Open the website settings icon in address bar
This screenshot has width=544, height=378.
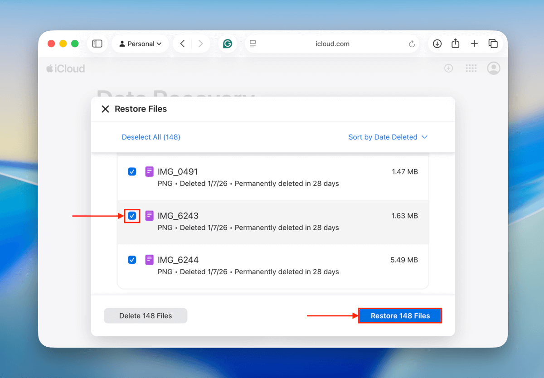pos(253,44)
